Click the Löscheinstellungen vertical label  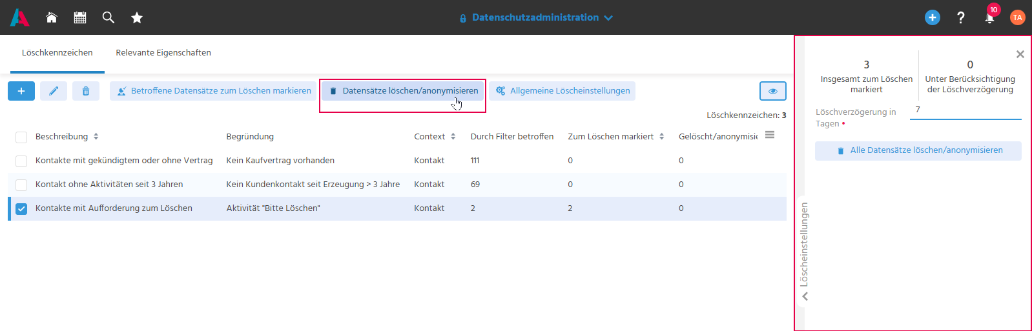click(x=805, y=245)
